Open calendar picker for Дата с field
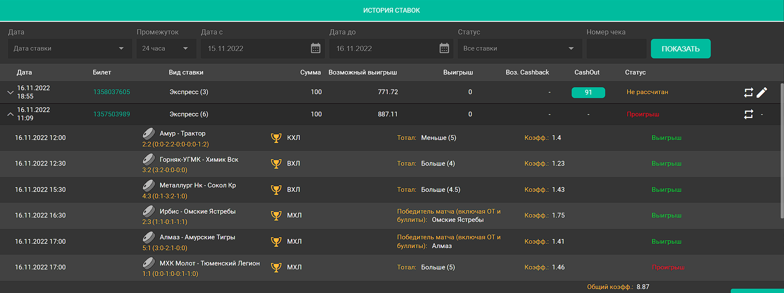Viewport: 784px width, 293px height. [x=316, y=48]
